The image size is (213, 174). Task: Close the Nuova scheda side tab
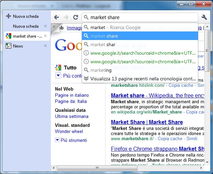(x=45, y=26)
